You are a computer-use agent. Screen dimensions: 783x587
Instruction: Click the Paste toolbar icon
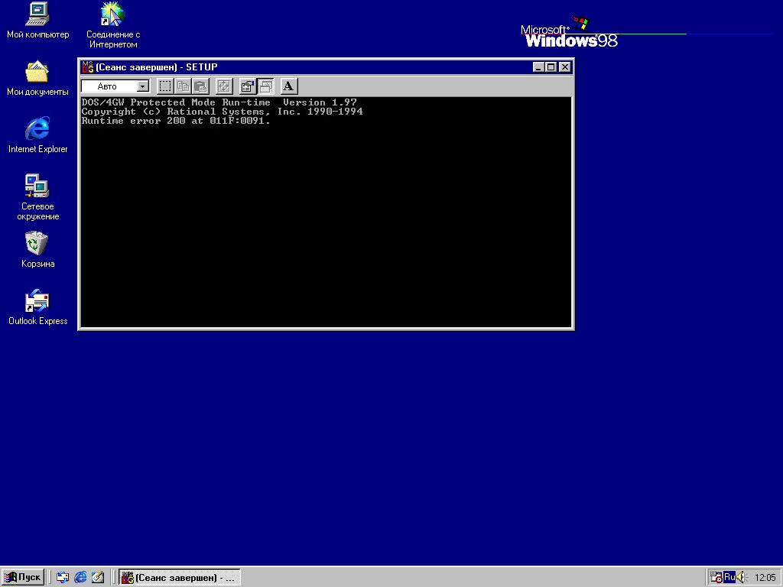click(x=201, y=86)
